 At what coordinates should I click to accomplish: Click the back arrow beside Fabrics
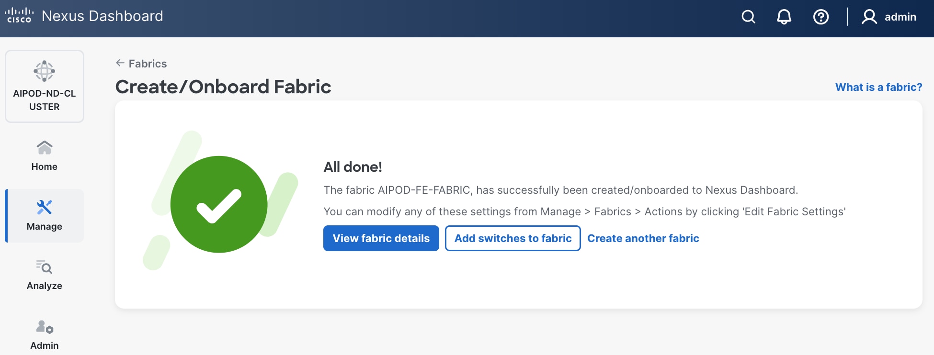(x=120, y=63)
